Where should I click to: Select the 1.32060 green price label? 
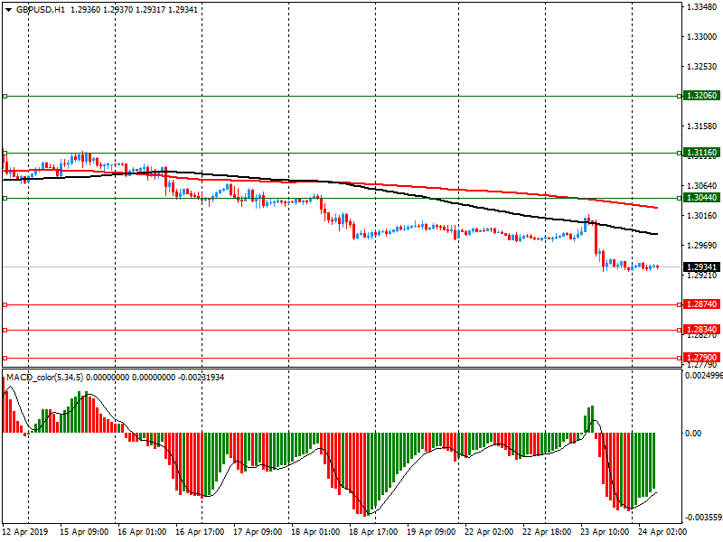702,96
